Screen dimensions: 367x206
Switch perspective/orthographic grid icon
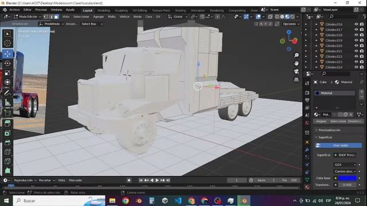(x=296, y=80)
